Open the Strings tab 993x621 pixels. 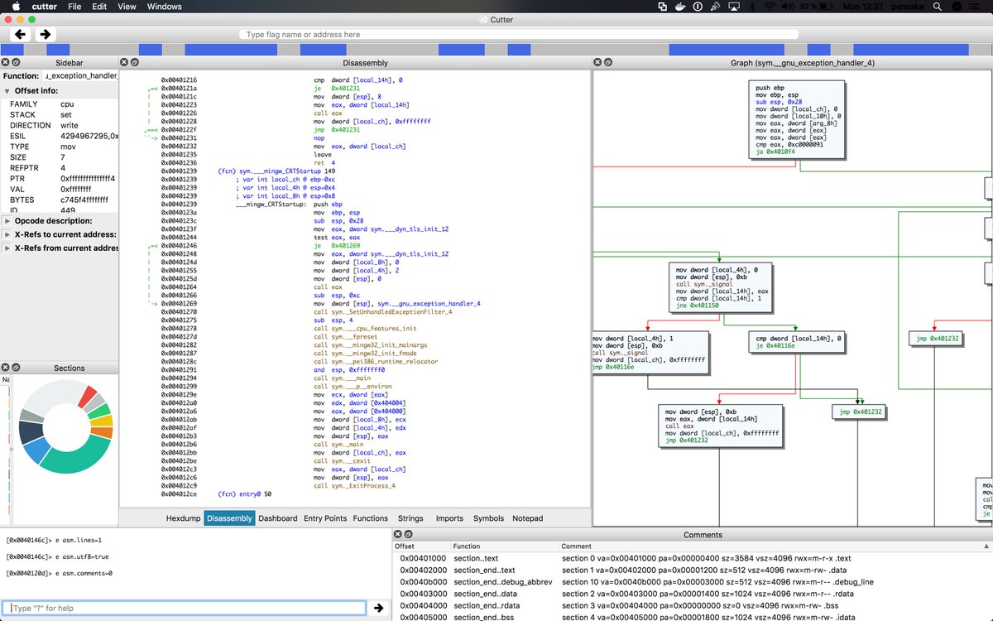click(x=410, y=518)
